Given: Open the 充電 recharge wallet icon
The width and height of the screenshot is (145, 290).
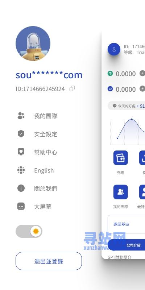Looking at the screenshot, I should pos(121,158).
